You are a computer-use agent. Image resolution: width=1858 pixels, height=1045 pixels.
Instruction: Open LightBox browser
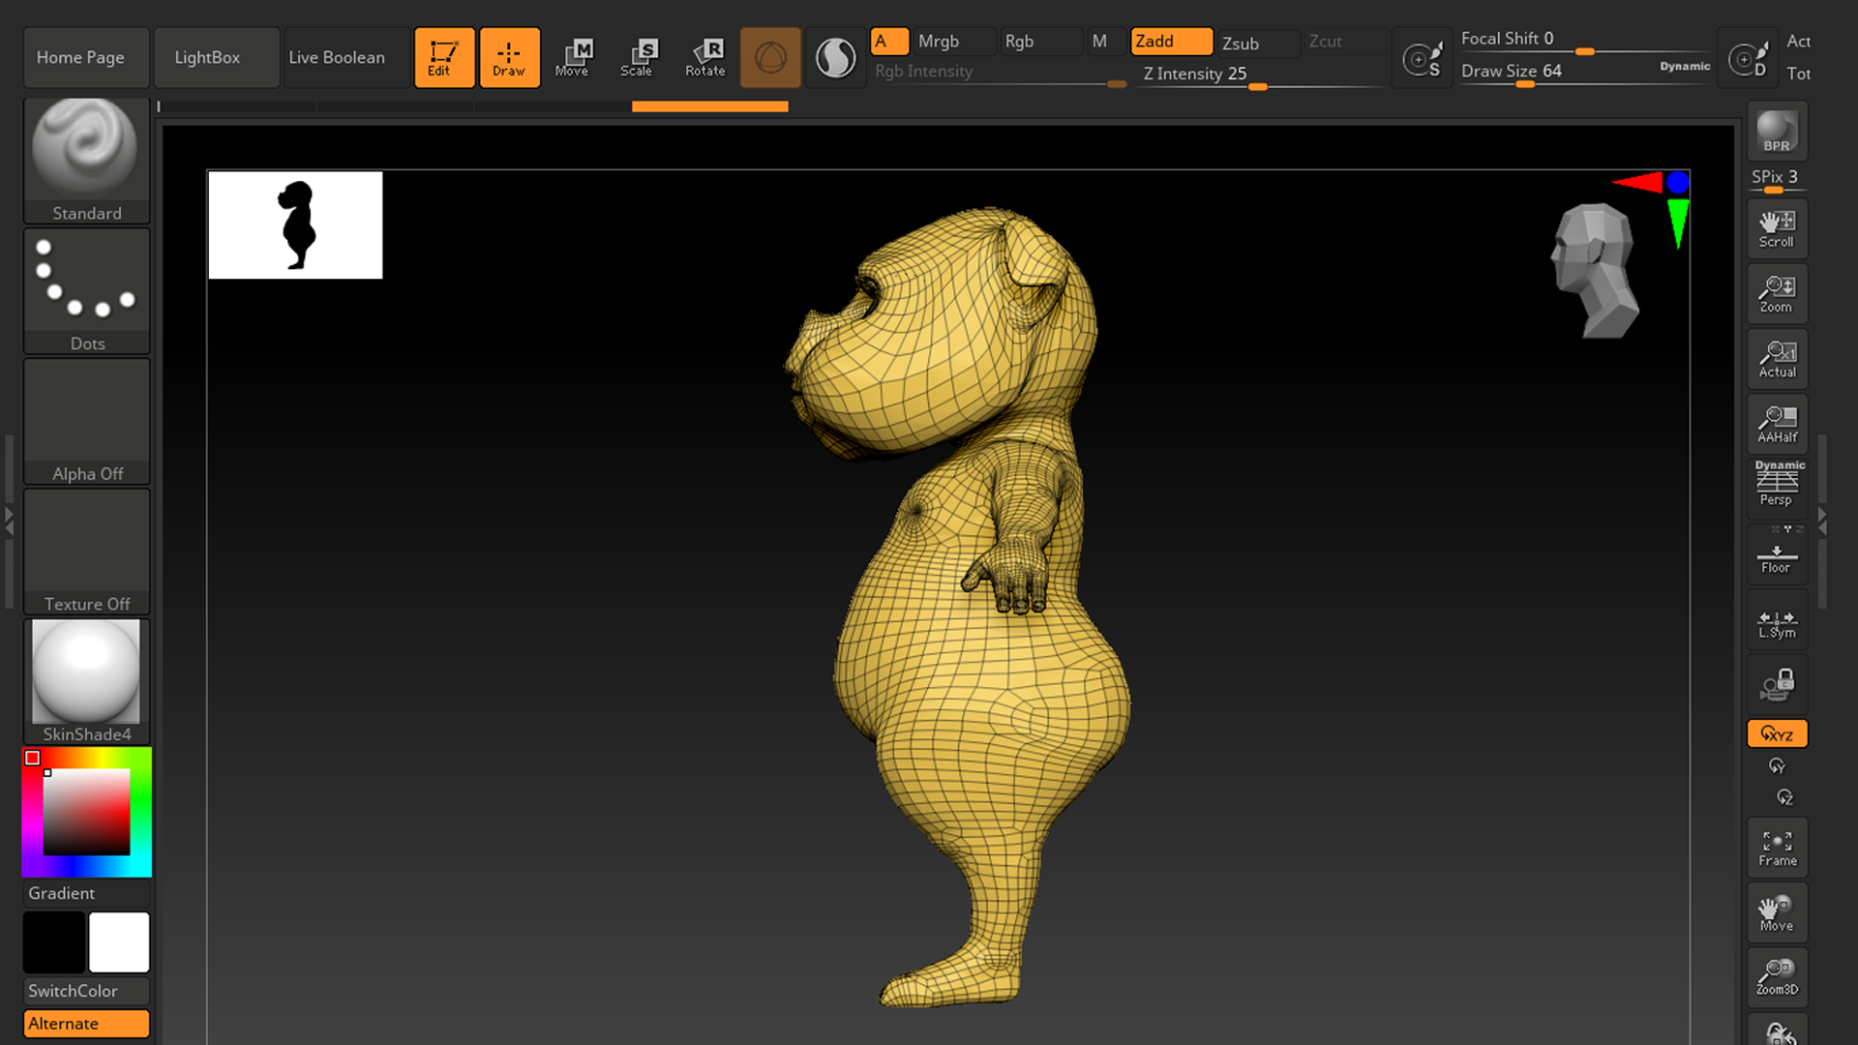pyautogui.click(x=216, y=58)
